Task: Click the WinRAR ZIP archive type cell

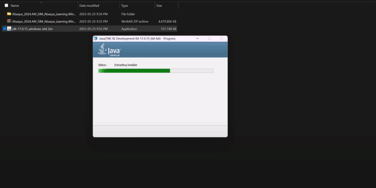Action: [x=135, y=22]
